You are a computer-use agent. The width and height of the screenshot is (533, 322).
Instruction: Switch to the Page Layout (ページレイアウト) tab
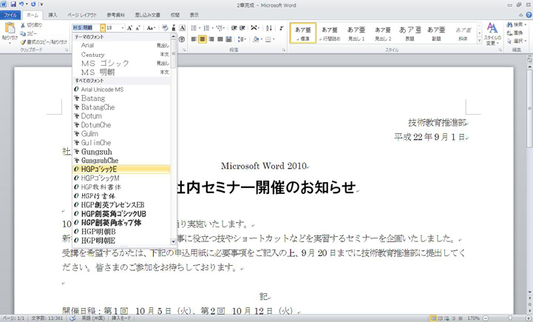(82, 15)
